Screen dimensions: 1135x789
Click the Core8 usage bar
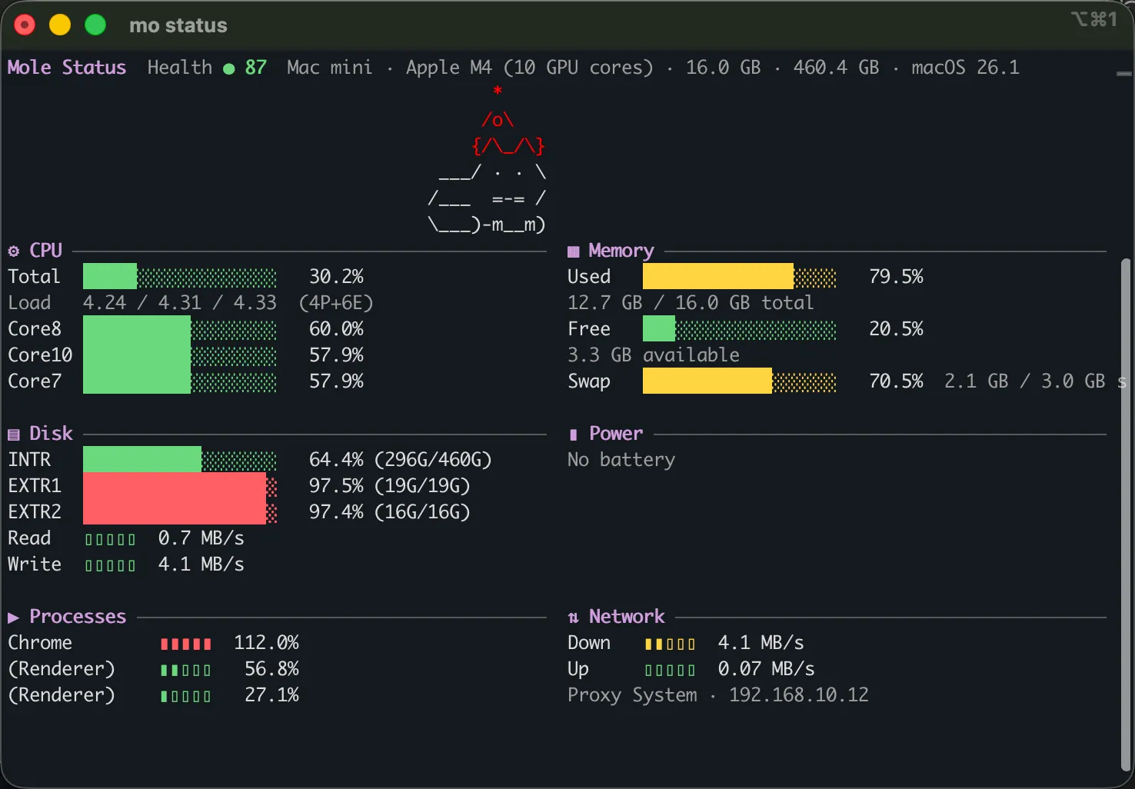coord(179,329)
